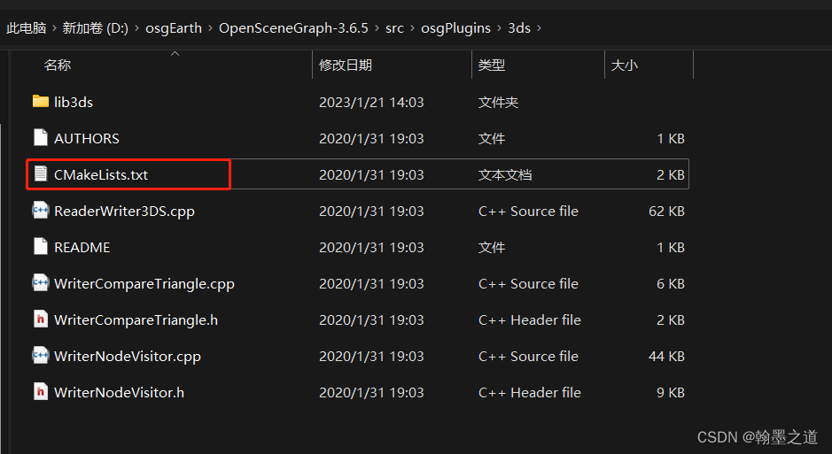
Task: Expand the chevron after OpenSceneGraph-3.6.5 breadcrumb
Action: pyautogui.click(x=377, y=28)
